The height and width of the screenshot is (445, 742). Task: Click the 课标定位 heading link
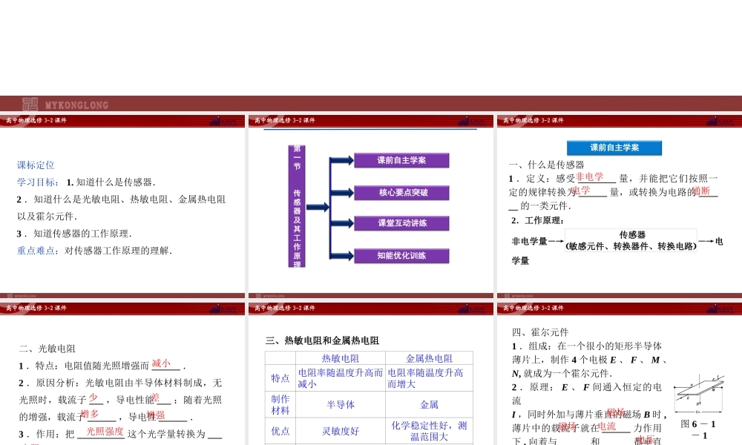click(x=34, y=165)
